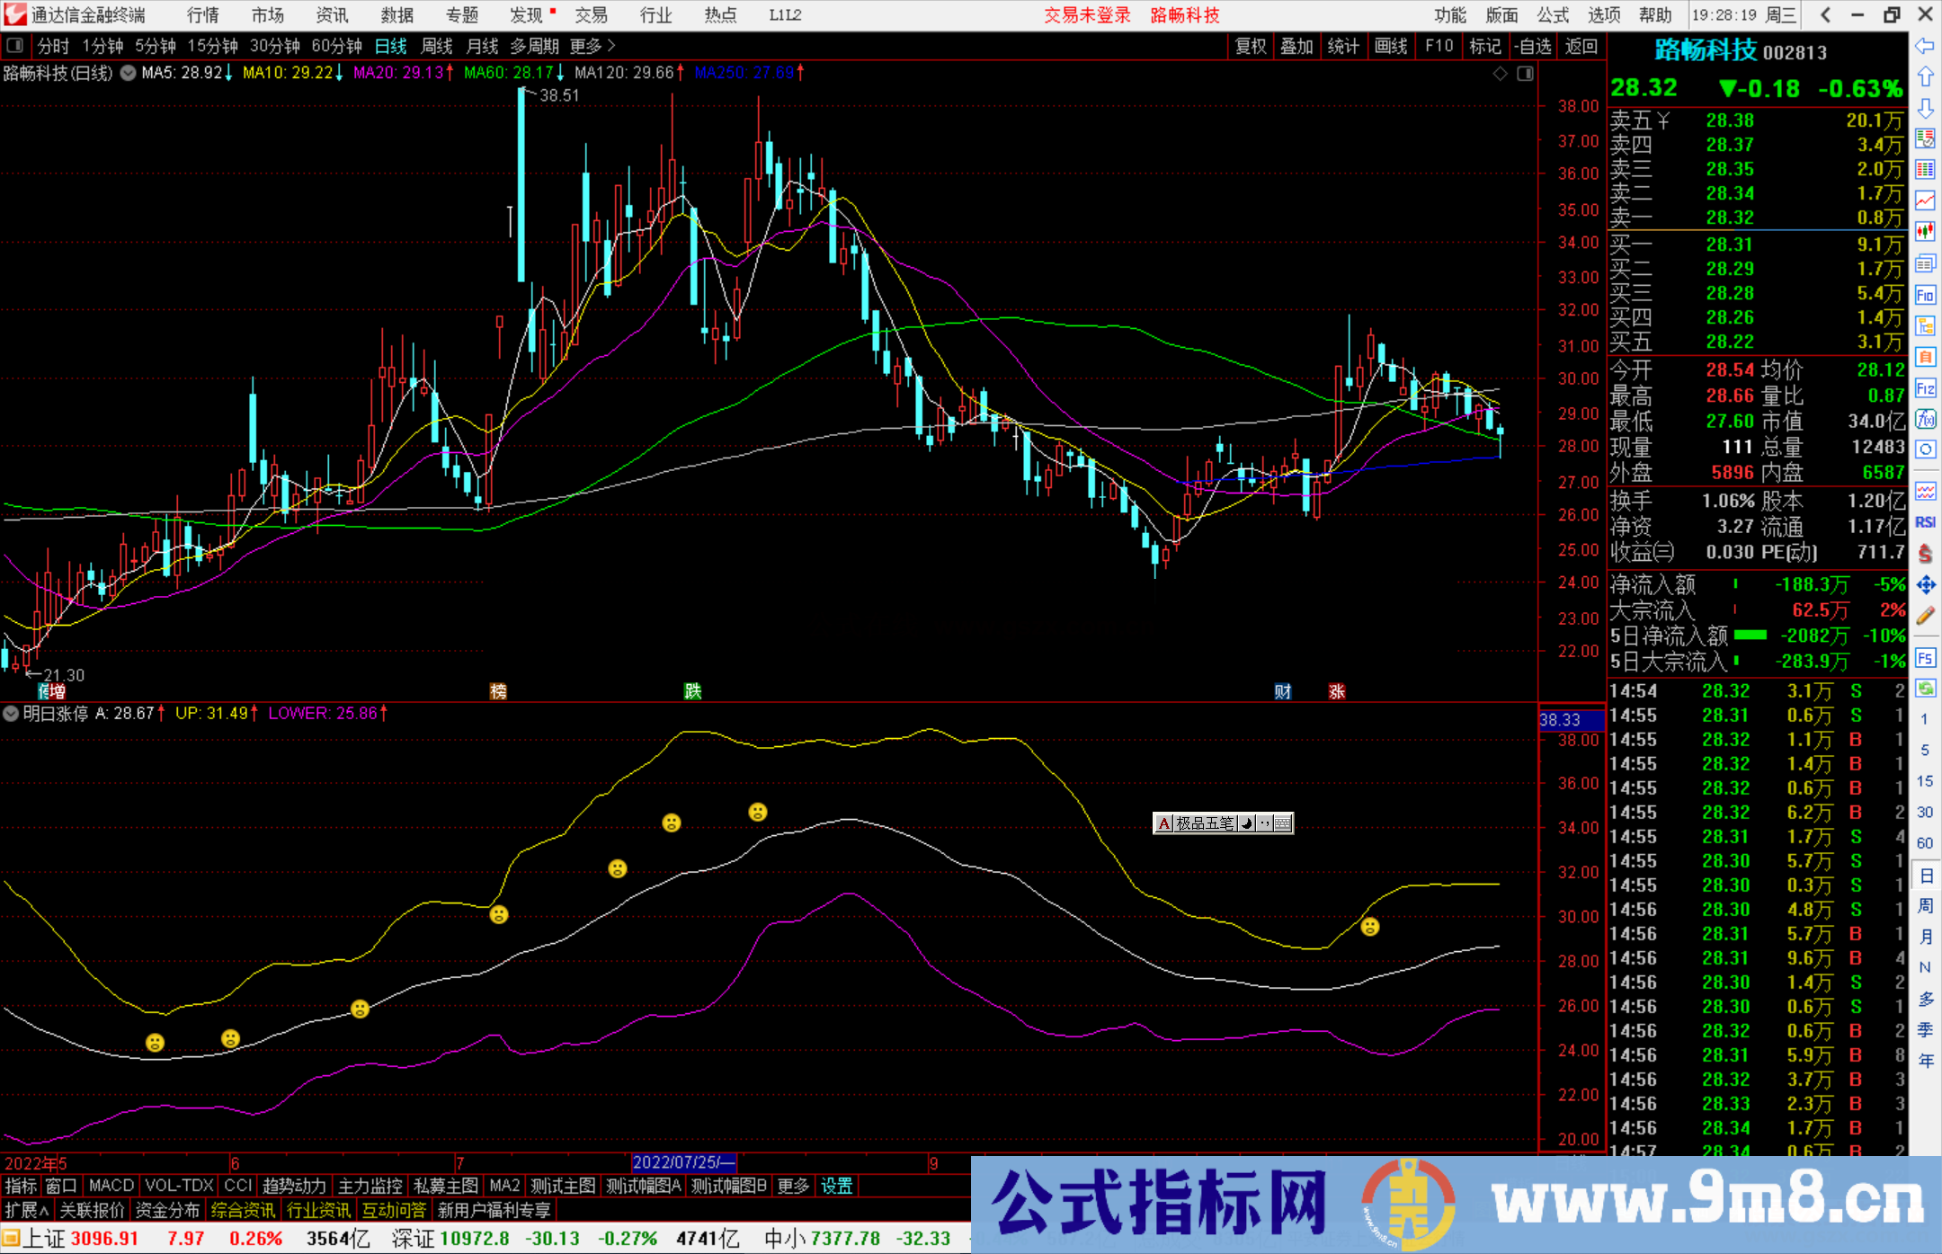Open the F10 company info panel
The height and width of the screenshot is (1254, 1942).
[x=1439, y=45]
